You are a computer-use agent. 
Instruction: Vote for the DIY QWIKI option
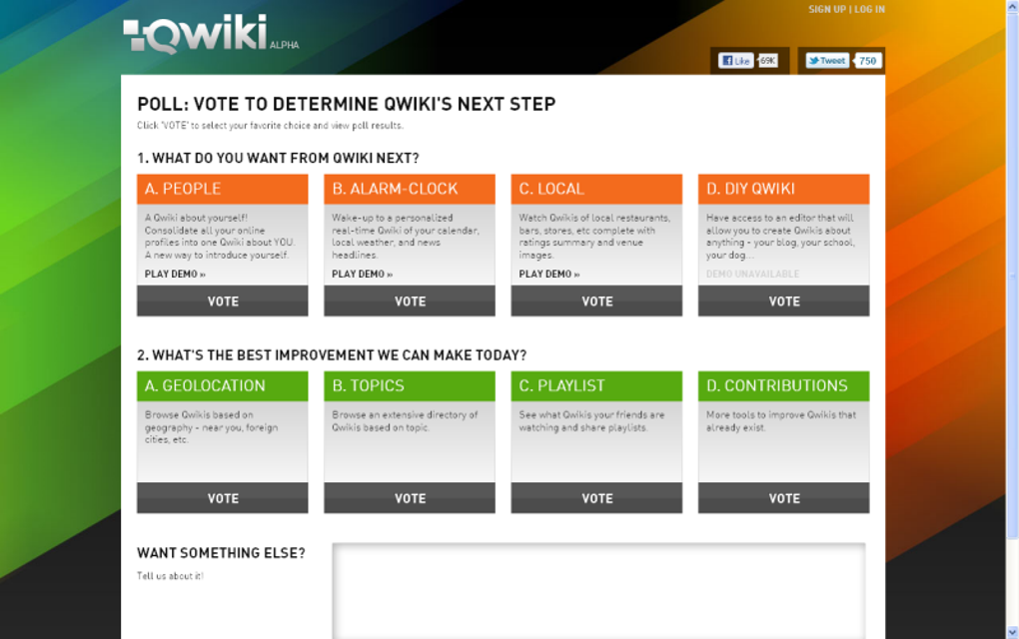click(x=783, y=301)
